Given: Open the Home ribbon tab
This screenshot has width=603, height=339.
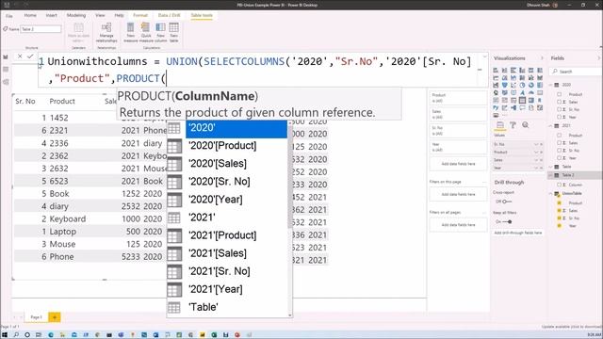Looking at the screenshot, I should click(x=30, y=15).
